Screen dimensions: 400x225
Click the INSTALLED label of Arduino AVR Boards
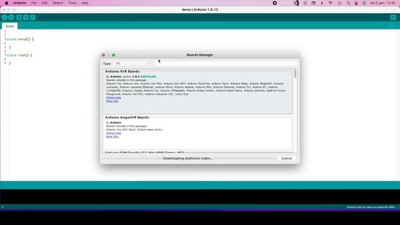148,76
